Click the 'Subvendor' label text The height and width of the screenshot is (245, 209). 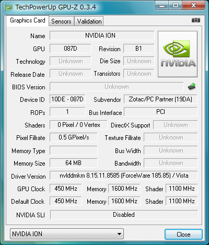pos(107,100)
